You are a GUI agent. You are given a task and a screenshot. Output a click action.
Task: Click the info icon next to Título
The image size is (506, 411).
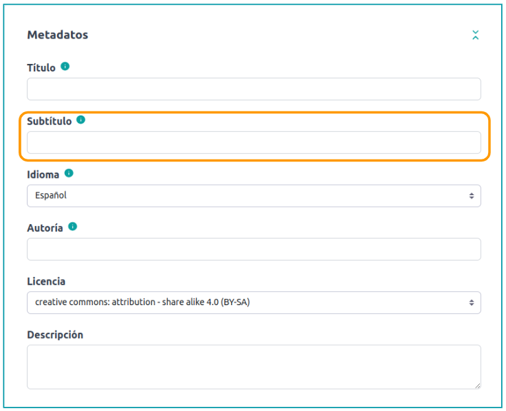[65, 67]
